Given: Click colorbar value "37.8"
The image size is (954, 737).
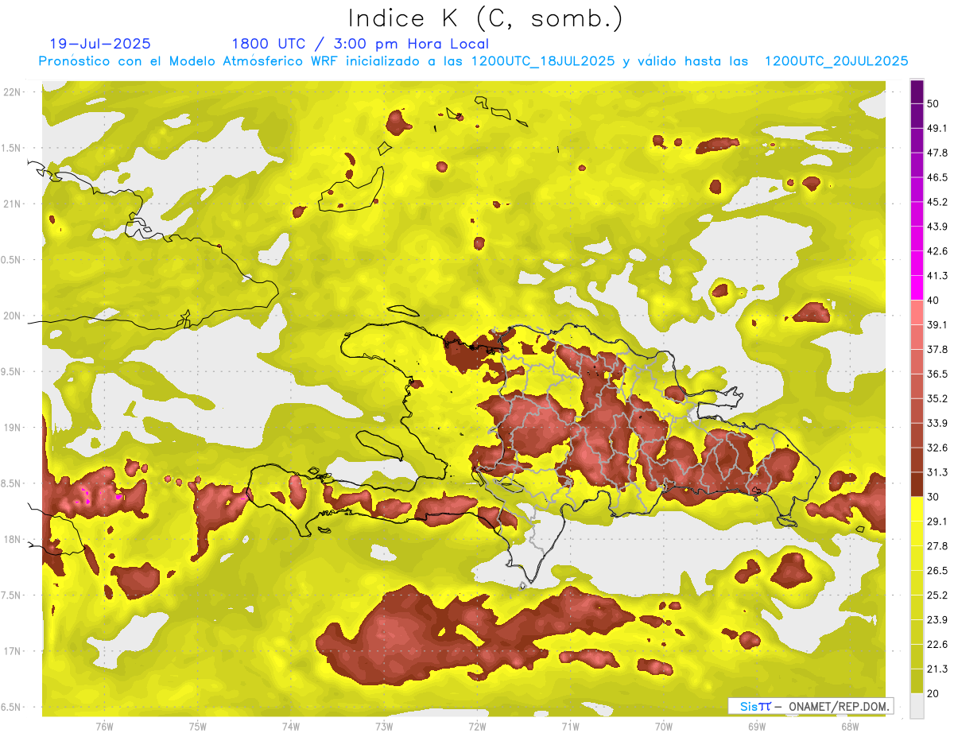Looking at the screenshot, I should pos(937,349).
